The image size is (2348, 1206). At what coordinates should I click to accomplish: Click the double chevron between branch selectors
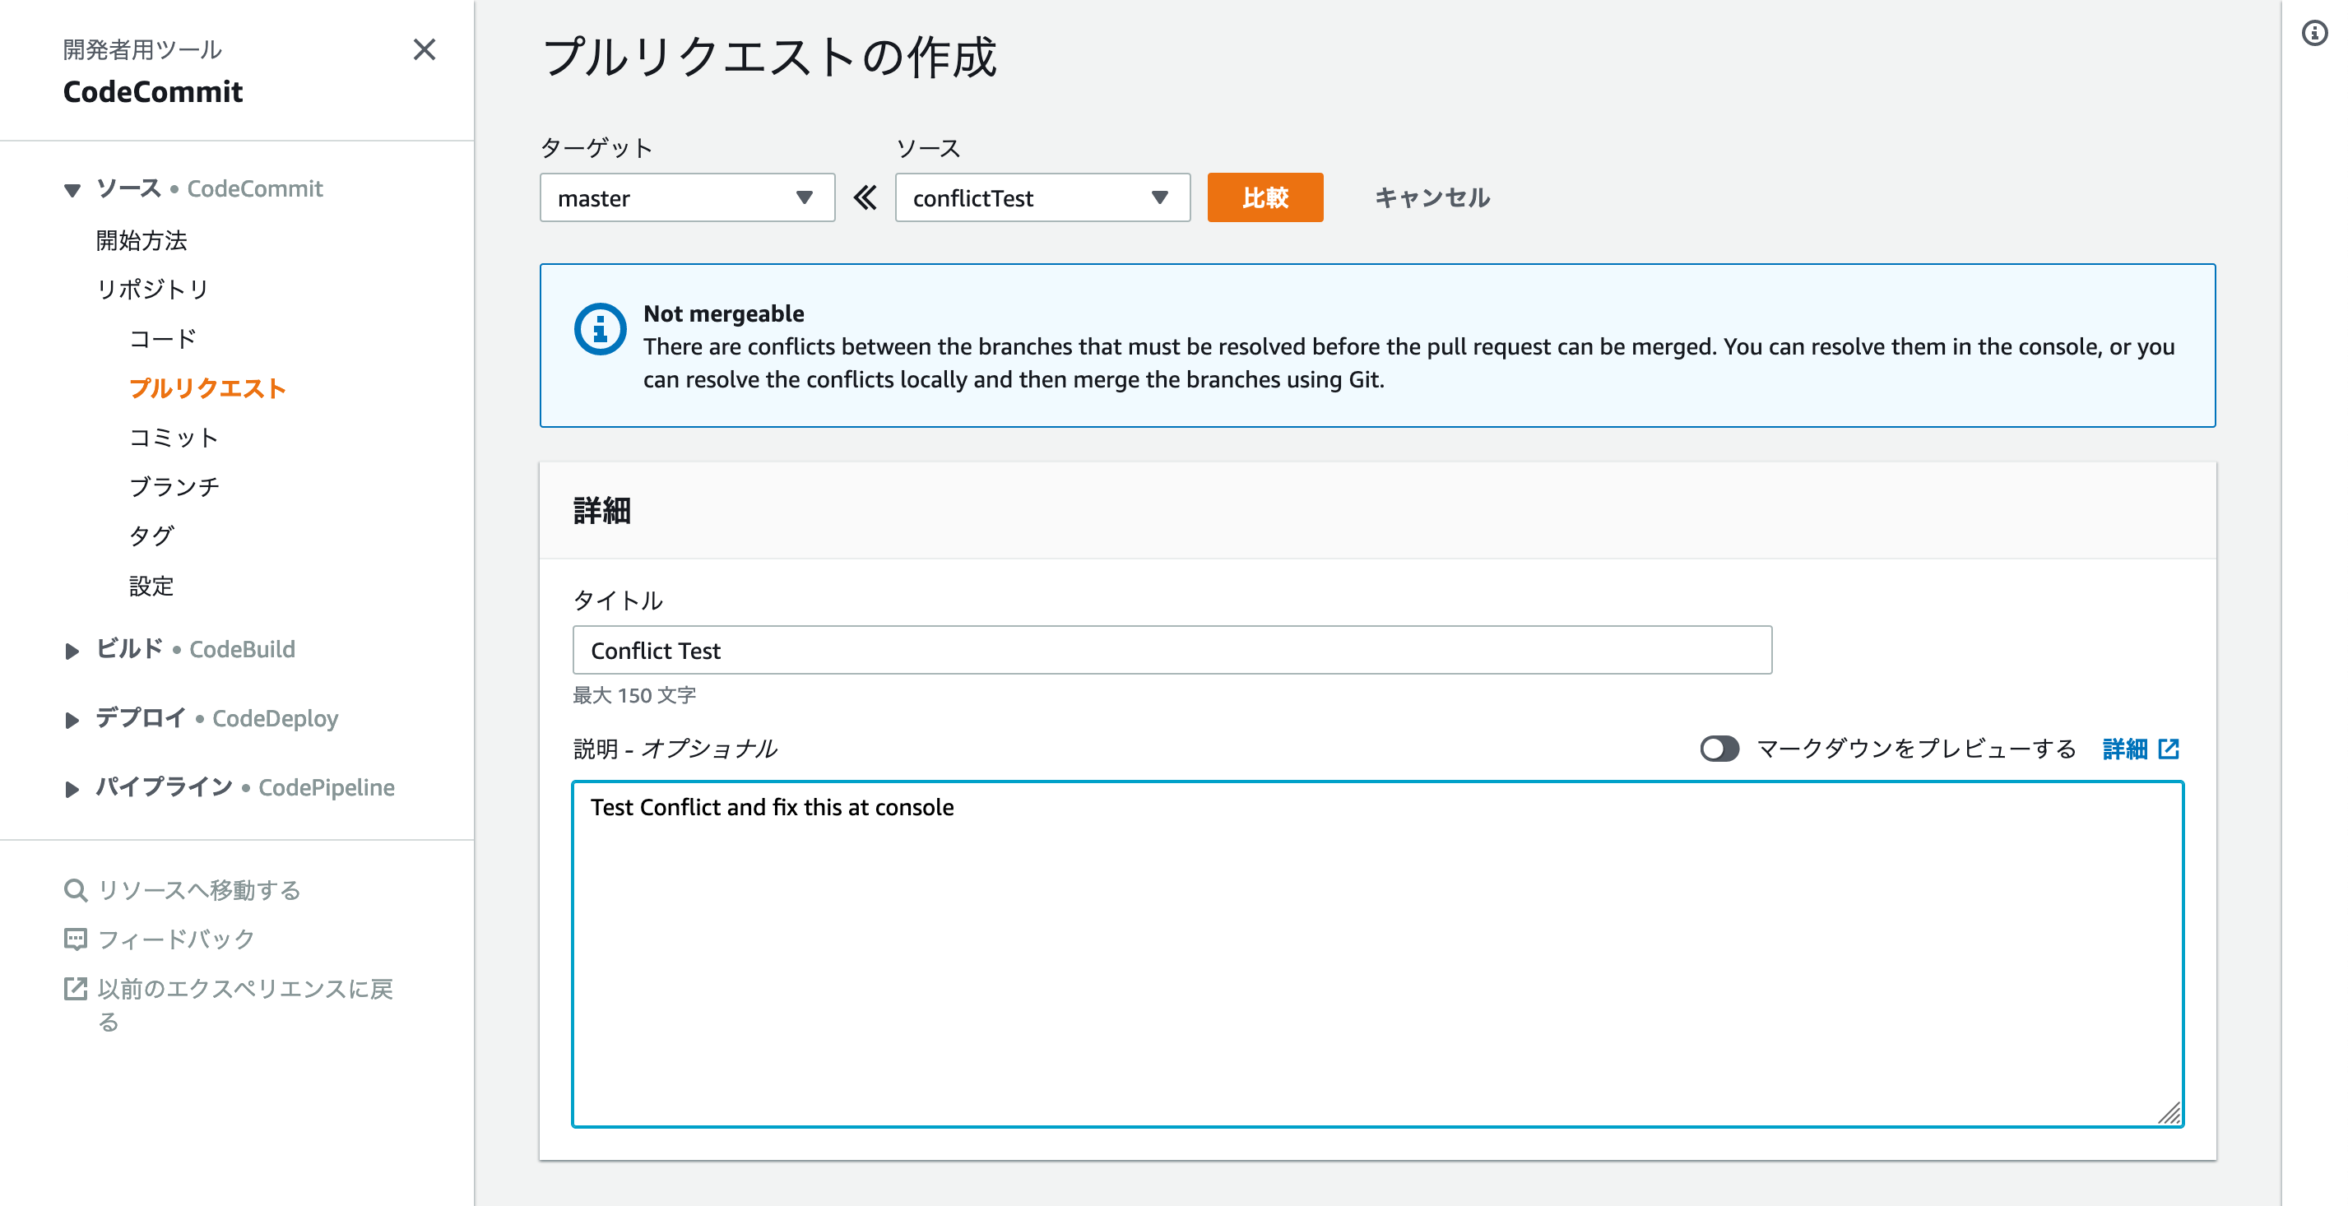pyautogui.click(x=864, y=197)
